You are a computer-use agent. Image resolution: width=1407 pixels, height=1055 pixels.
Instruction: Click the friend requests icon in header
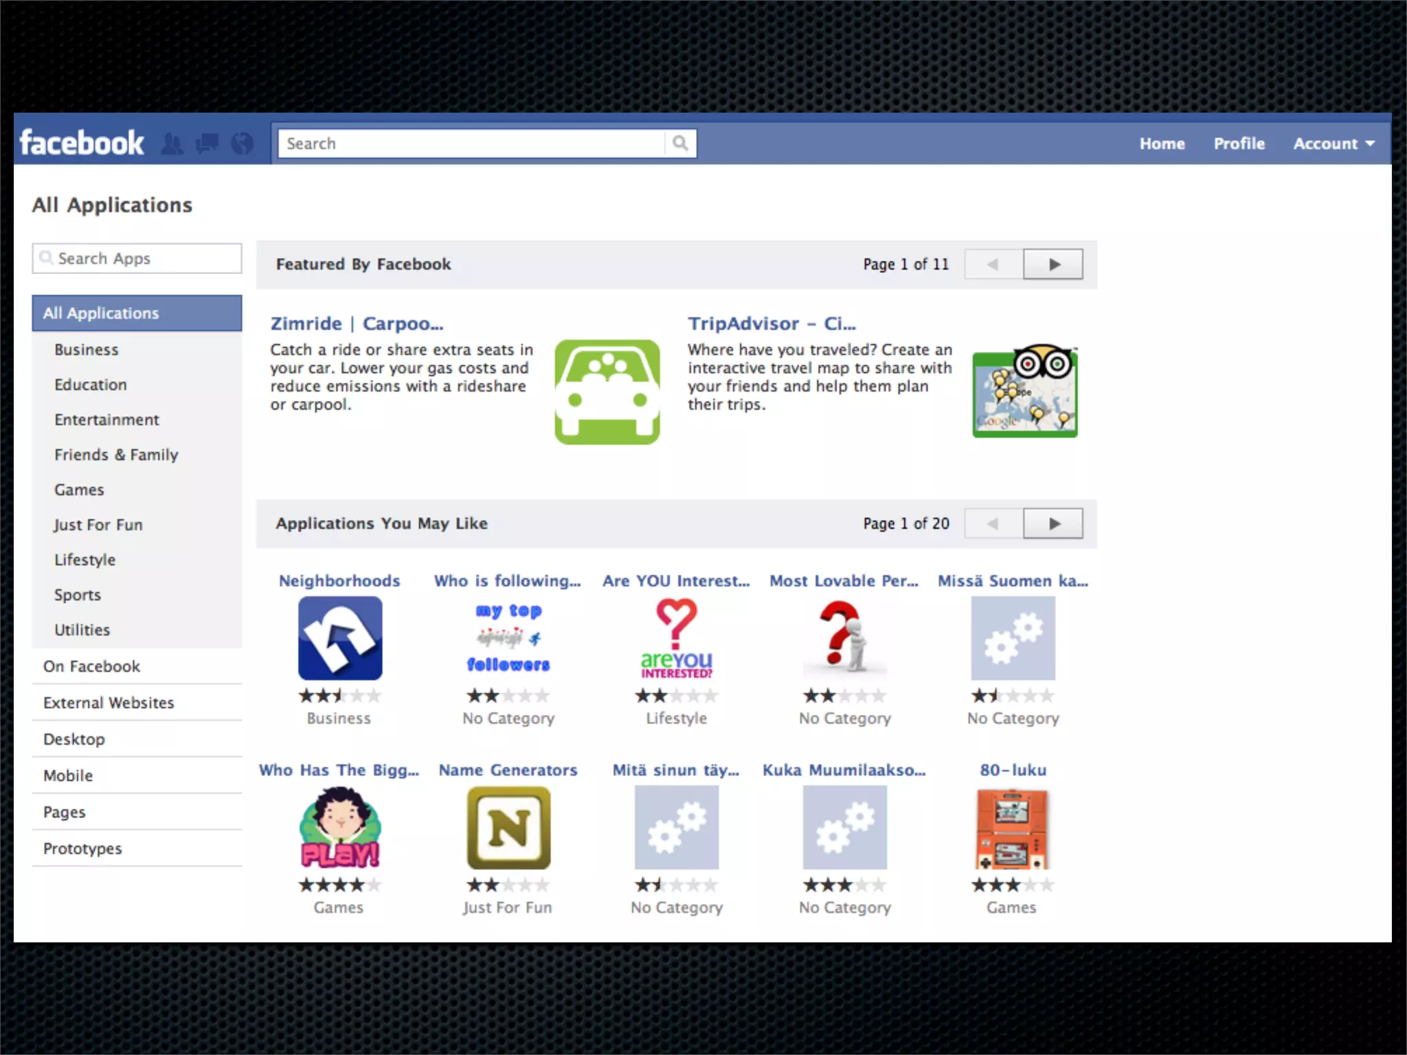[x=172, y=144]
